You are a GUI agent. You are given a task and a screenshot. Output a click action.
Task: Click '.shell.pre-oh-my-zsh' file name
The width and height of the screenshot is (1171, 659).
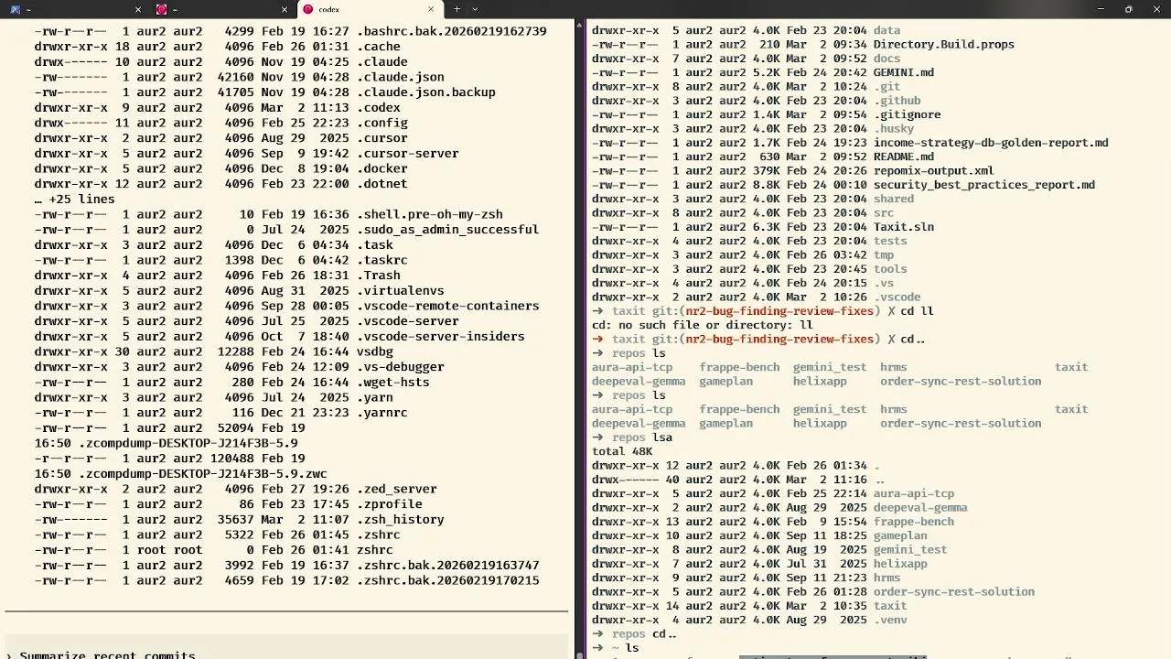430,214
